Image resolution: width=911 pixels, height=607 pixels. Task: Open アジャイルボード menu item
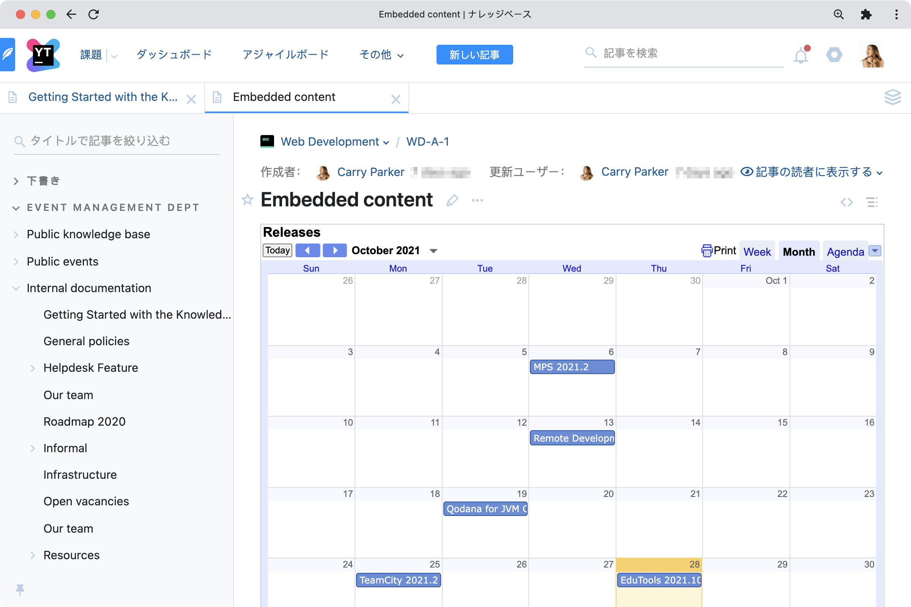click(x=285, y=55)
